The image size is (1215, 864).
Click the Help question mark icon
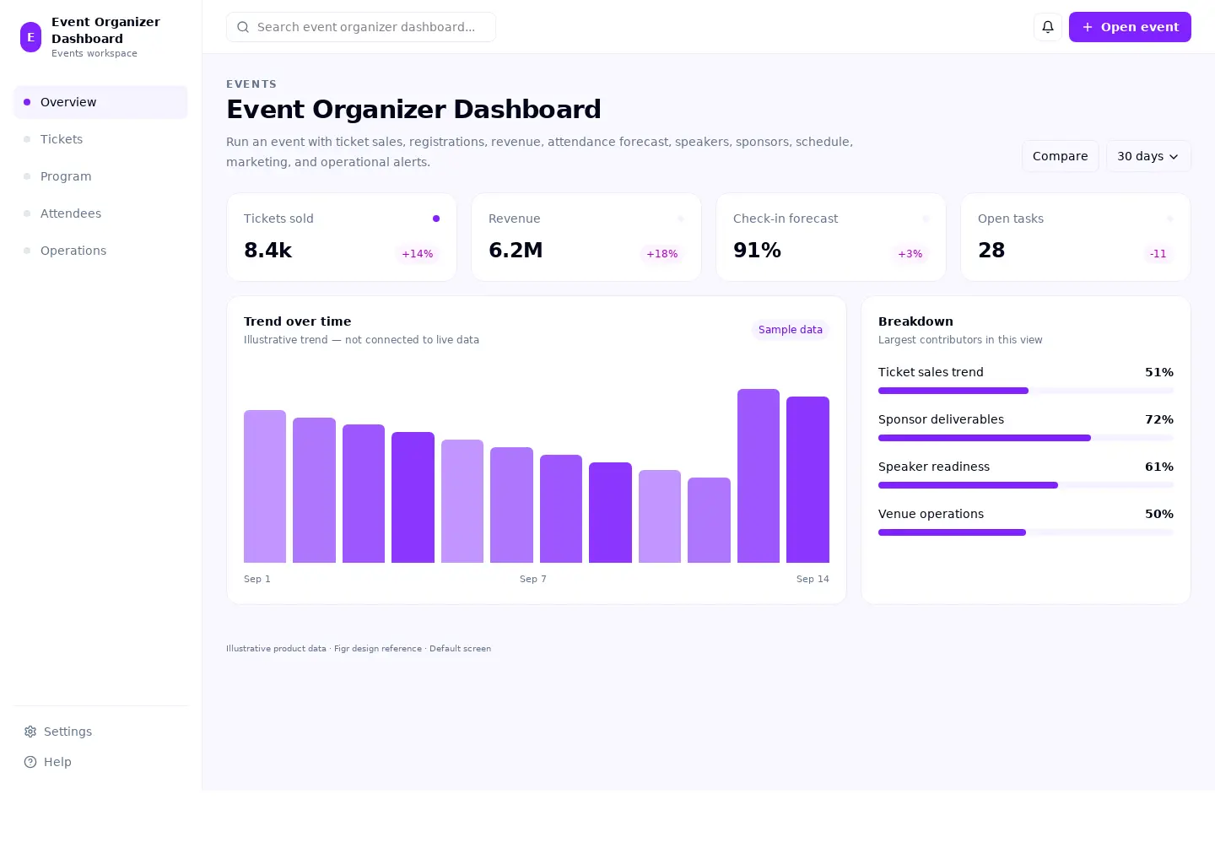click(30, 762)
